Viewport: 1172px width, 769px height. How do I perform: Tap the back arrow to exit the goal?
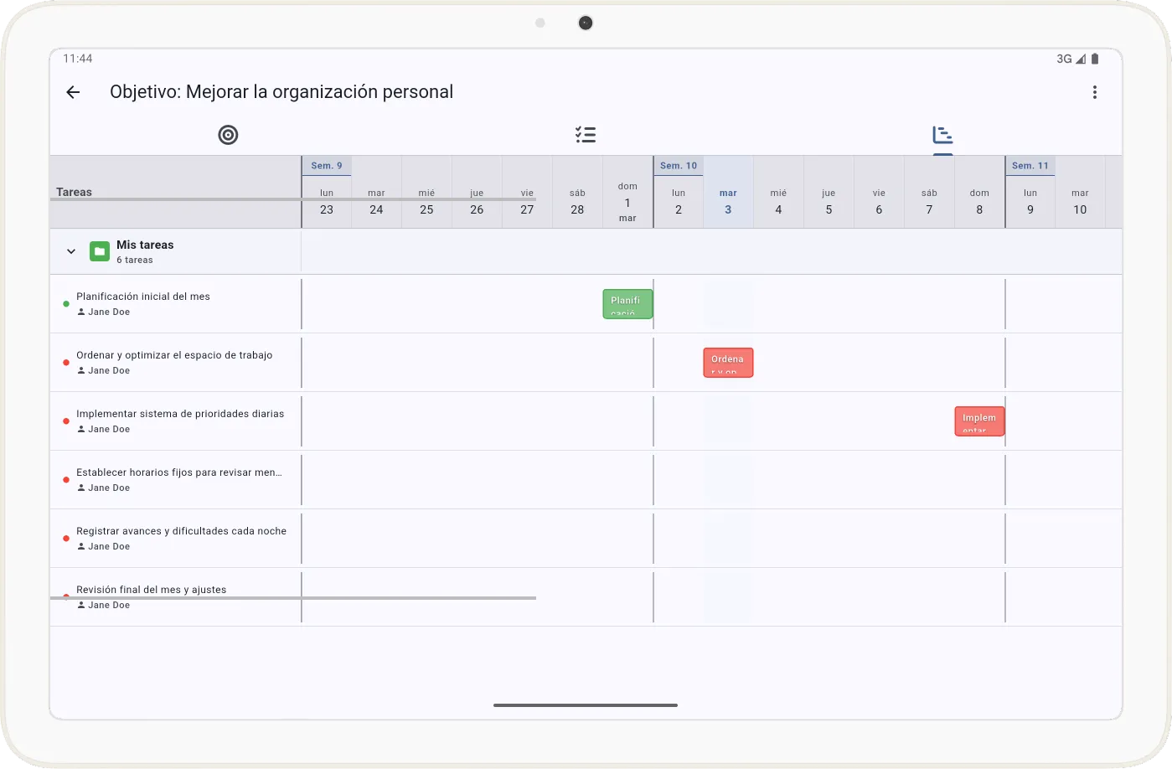72,92
